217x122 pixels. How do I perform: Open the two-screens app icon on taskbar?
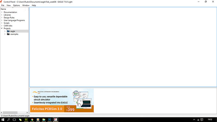[x=20, y=120]
